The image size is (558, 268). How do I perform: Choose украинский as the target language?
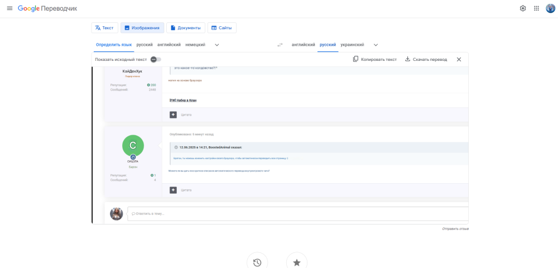click(x=352, y=45)
